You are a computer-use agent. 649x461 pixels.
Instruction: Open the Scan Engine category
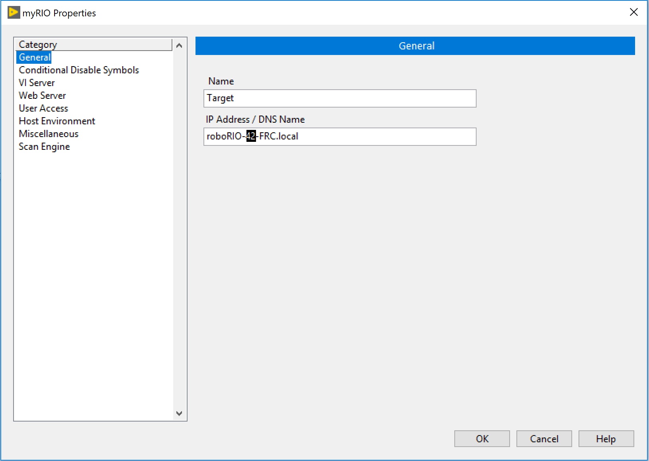point(44,147)
